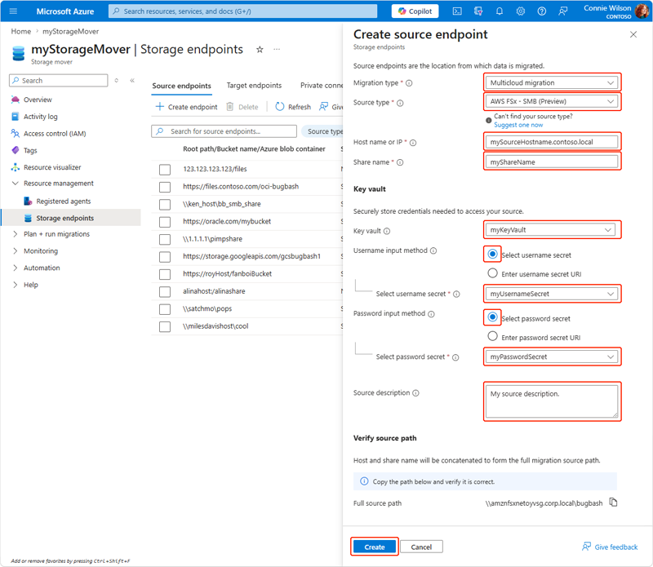
Task: Click Create endpoint in toolbar
Action: tap(187, 107)
